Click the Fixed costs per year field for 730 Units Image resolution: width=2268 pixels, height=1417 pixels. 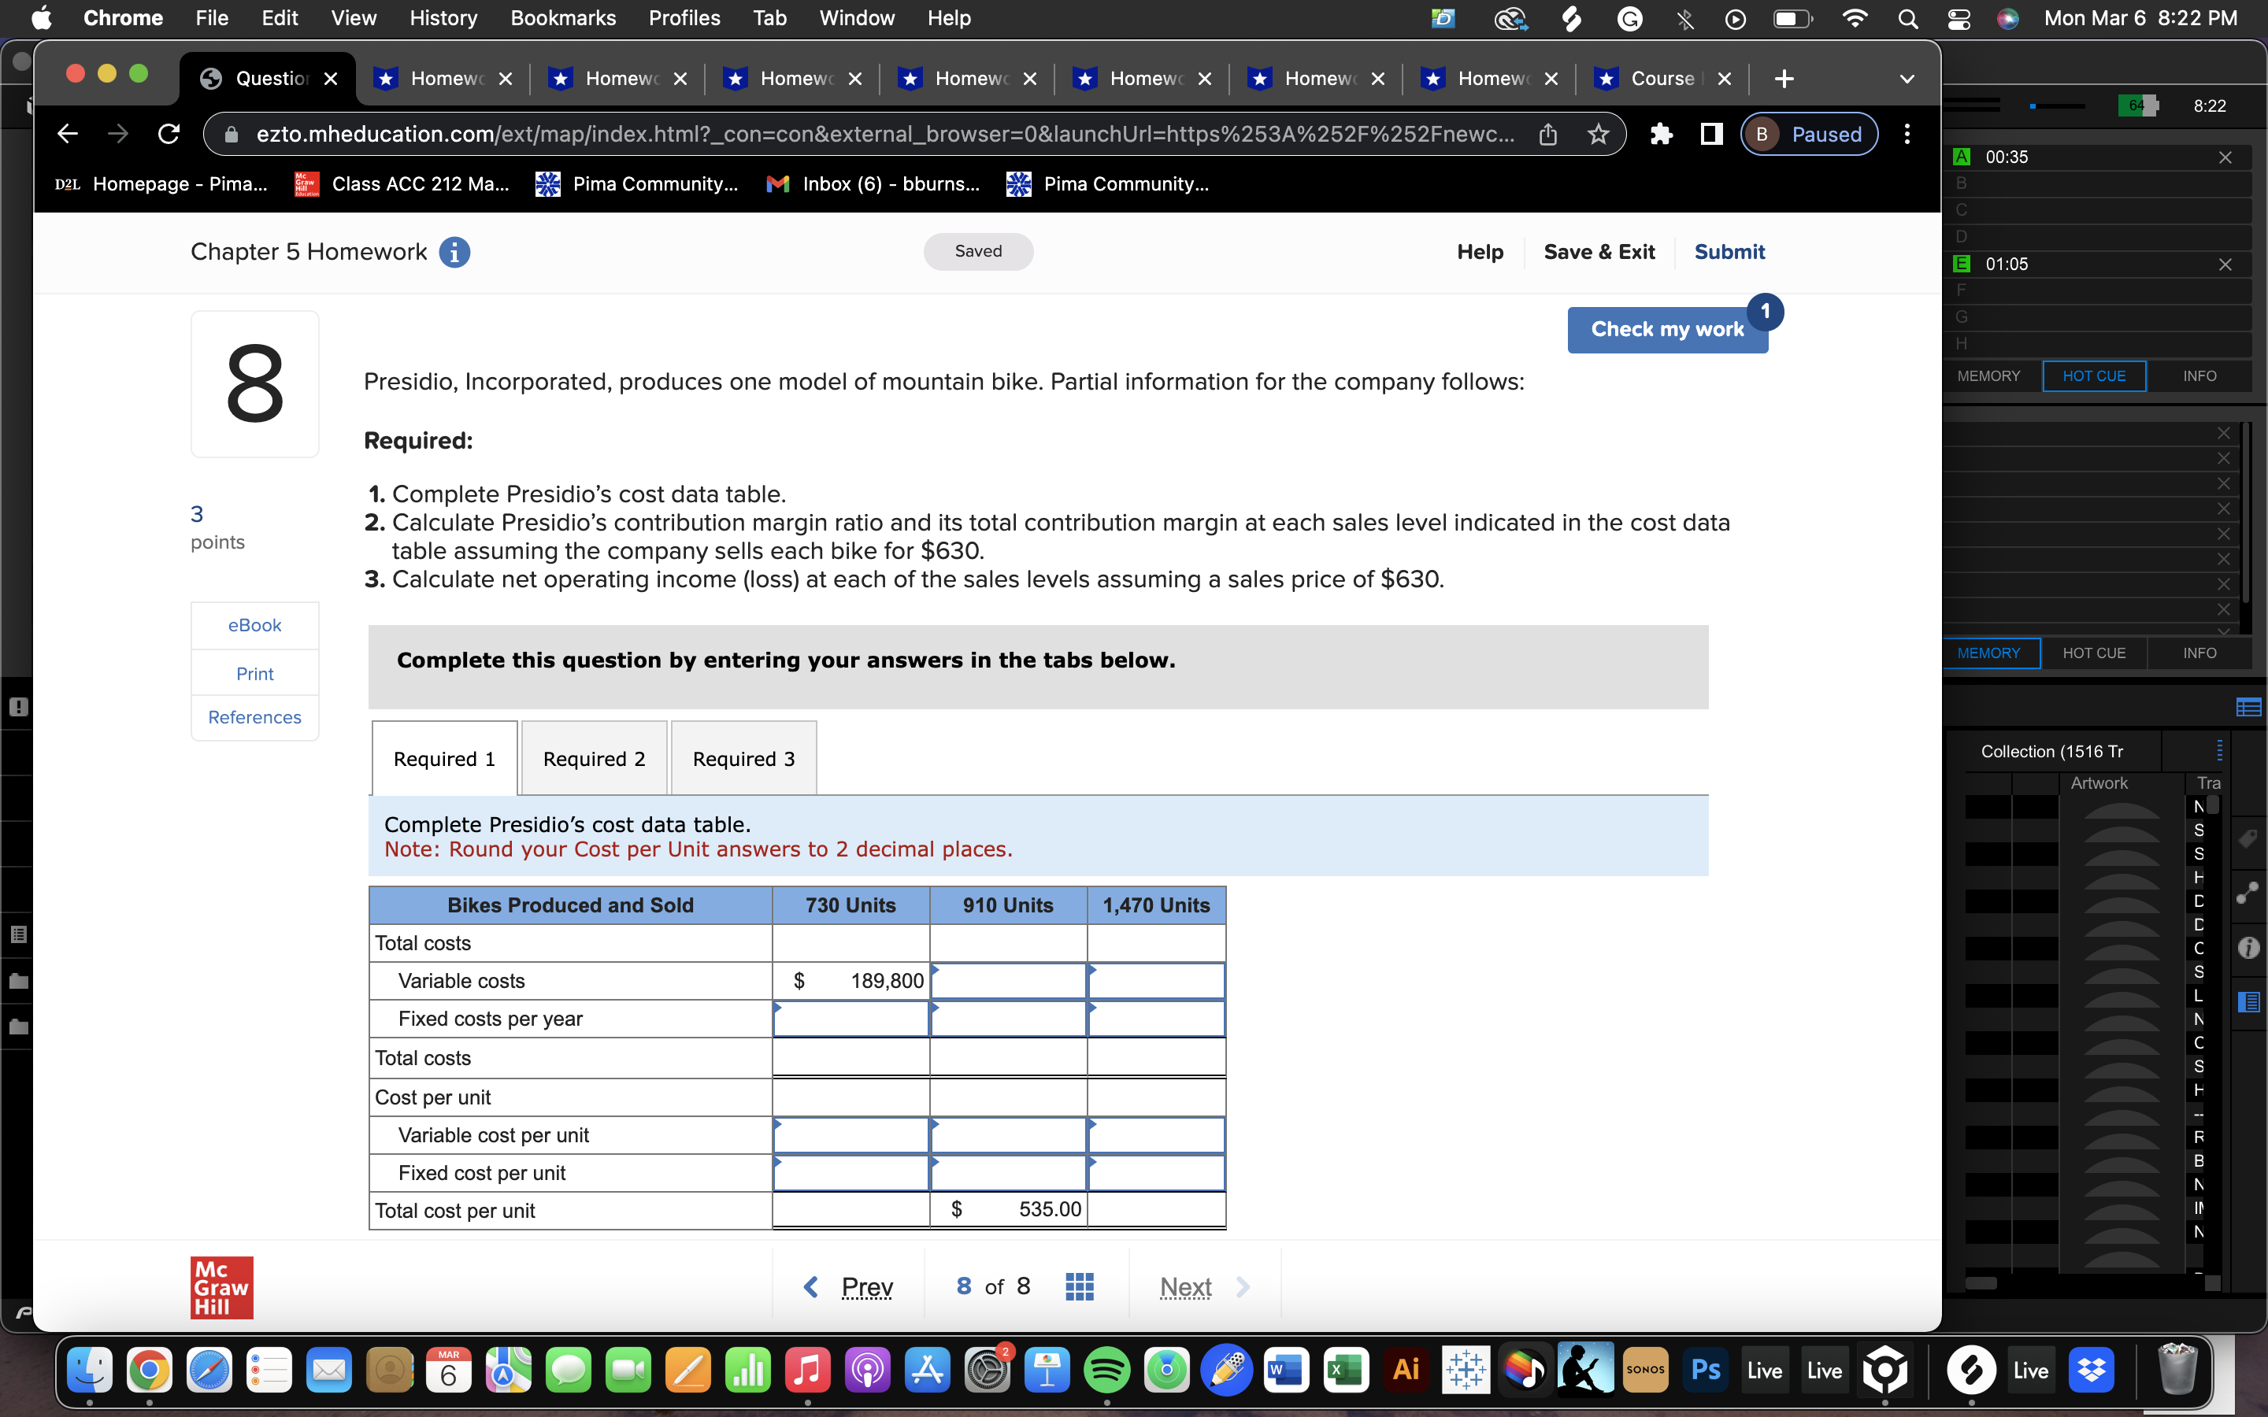(850, 1019)
